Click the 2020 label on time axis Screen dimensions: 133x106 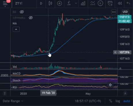pos(23,94)
